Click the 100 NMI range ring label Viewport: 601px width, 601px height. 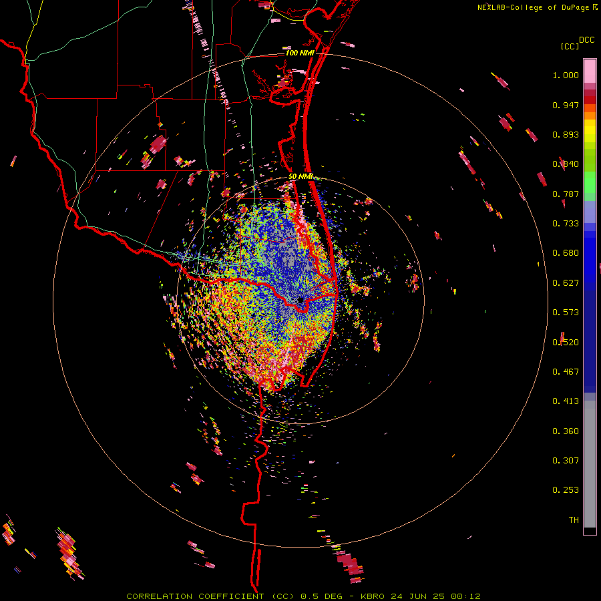point(299,53)
